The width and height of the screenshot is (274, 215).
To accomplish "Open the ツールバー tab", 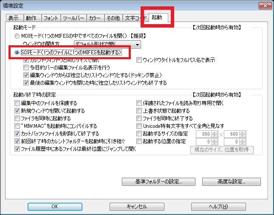I will pyautogui.click(x=73, y=18).
